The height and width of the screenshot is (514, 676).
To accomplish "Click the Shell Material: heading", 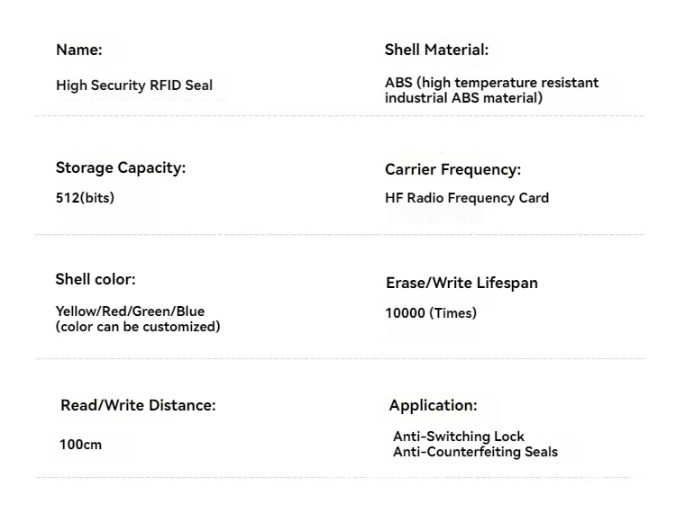I will coord(436,50).
